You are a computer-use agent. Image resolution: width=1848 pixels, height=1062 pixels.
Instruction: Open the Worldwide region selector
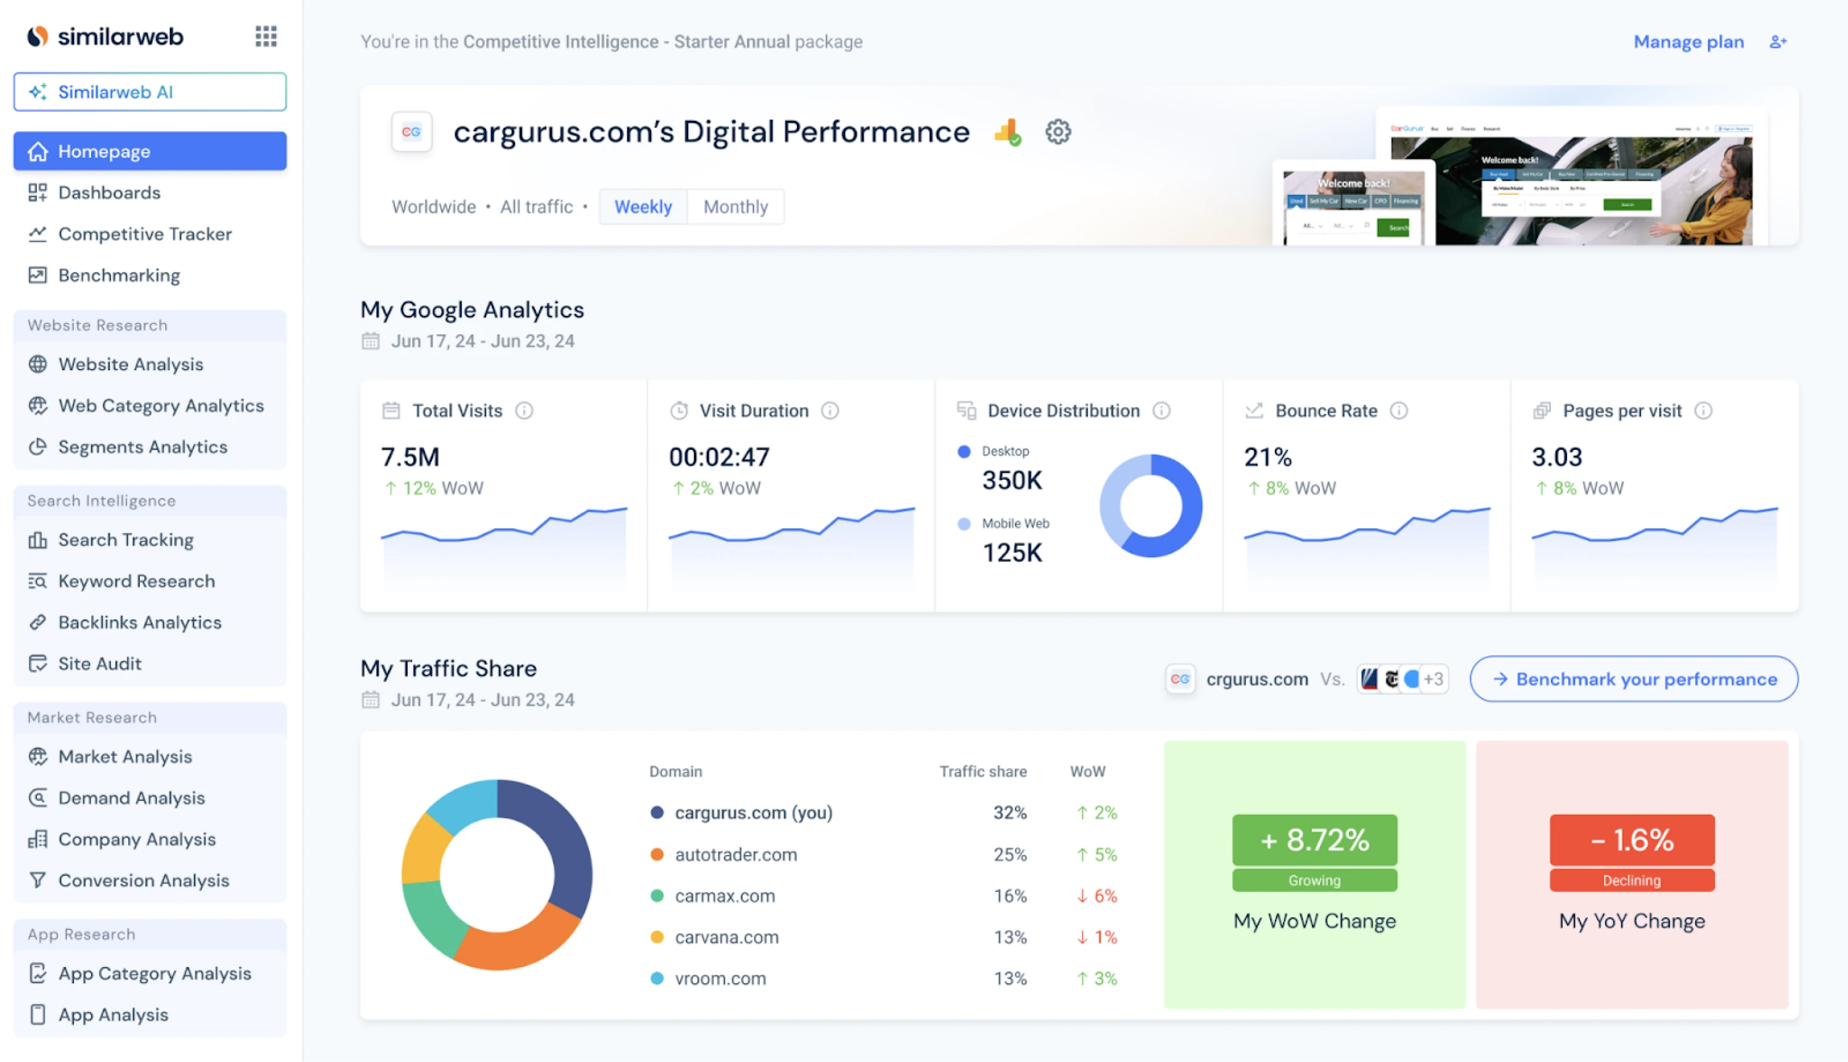(434, 206)
